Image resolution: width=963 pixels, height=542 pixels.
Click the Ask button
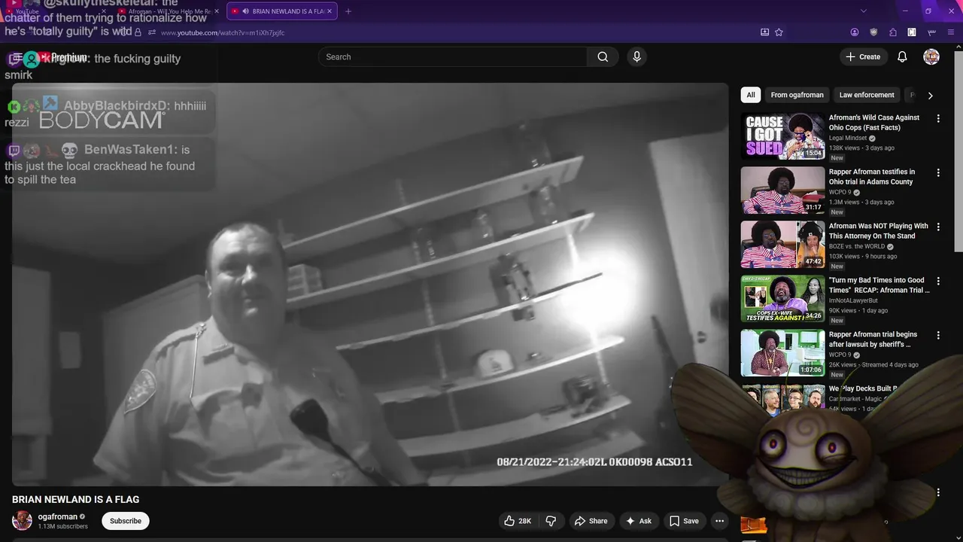[638, 521]
